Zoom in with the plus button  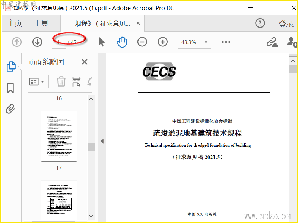pyautogui.click(x=163, y=42)
